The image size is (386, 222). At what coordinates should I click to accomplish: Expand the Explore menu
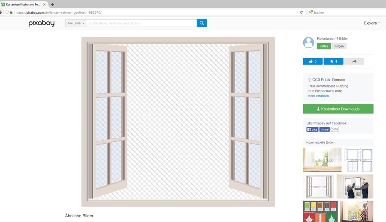(x=372, y=23)
